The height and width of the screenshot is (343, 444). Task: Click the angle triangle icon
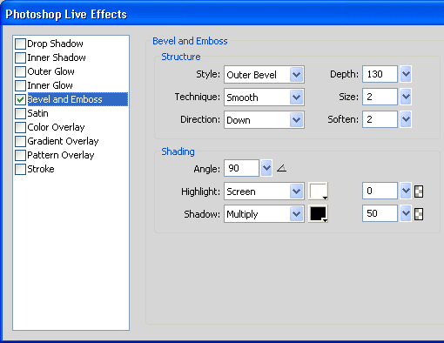pyautogui.click(x=281, y=168)
